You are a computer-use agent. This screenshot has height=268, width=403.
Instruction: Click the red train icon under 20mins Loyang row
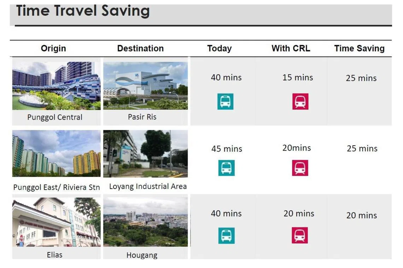click(300, 168)
